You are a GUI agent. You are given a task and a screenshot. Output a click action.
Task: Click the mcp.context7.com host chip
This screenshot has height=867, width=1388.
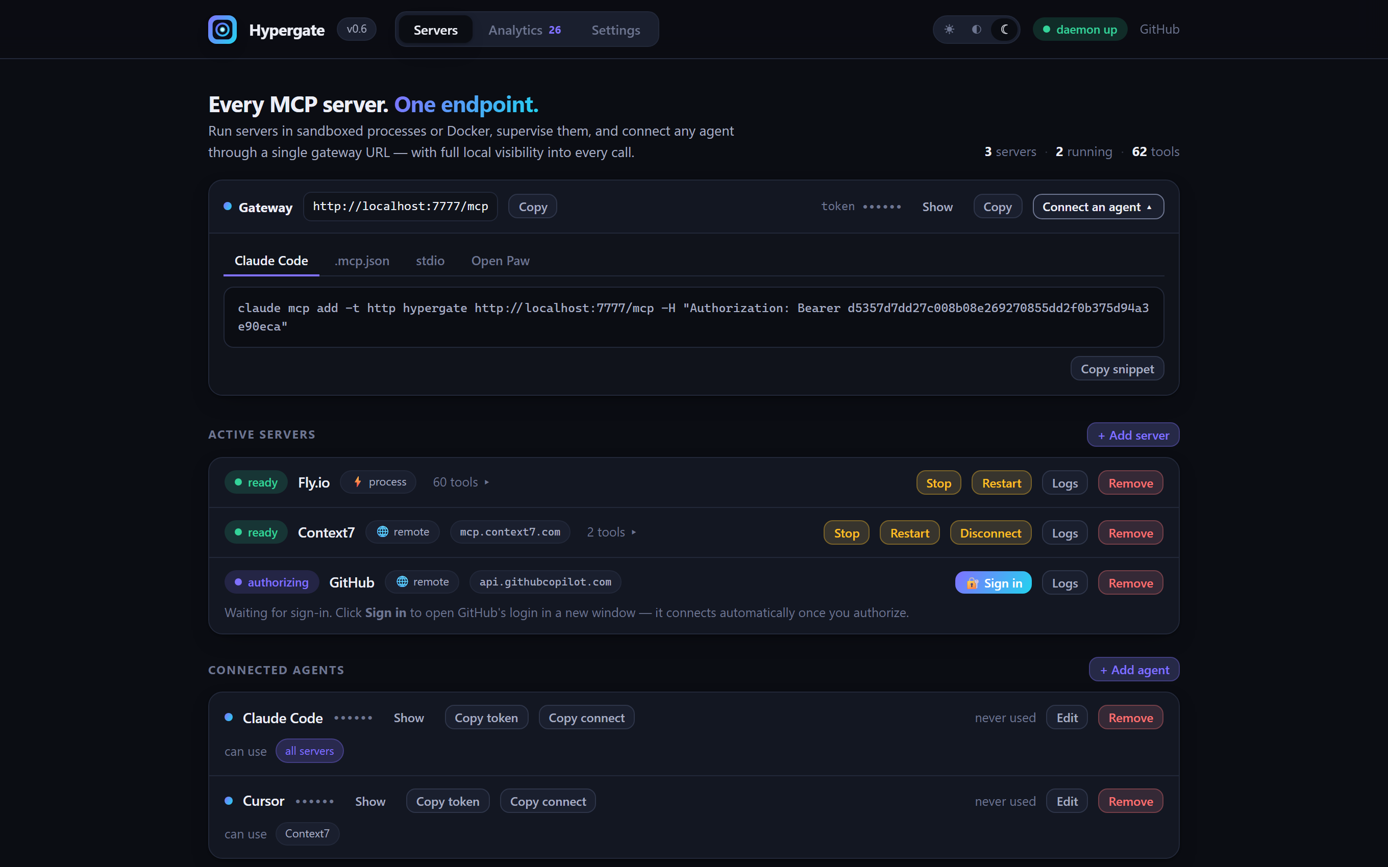(510, 532)
